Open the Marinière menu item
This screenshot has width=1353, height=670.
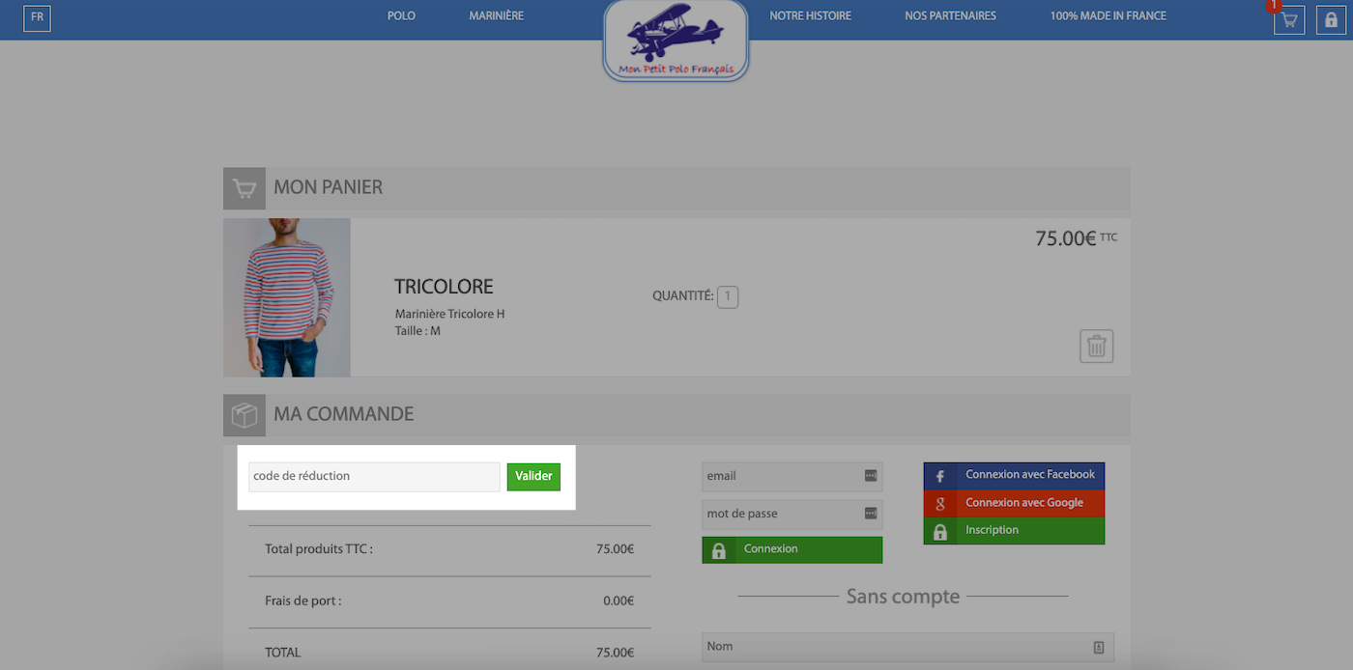497,16
